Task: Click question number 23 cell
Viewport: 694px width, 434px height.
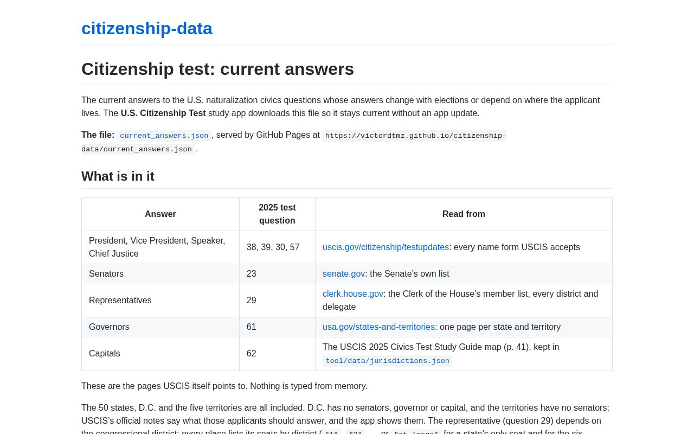Action: pyautogui.click(x=277, y=274)
